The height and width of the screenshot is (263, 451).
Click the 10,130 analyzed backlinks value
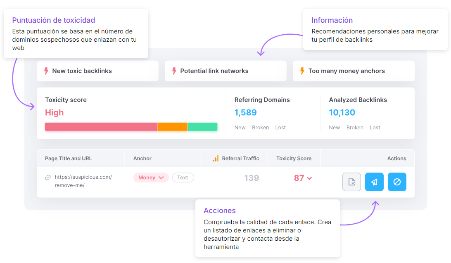tap(342, 112)
